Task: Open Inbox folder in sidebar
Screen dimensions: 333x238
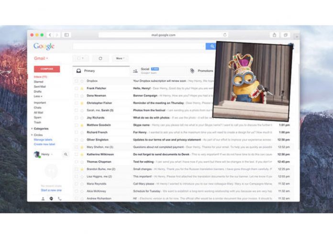Action: [x=40, y=77]
